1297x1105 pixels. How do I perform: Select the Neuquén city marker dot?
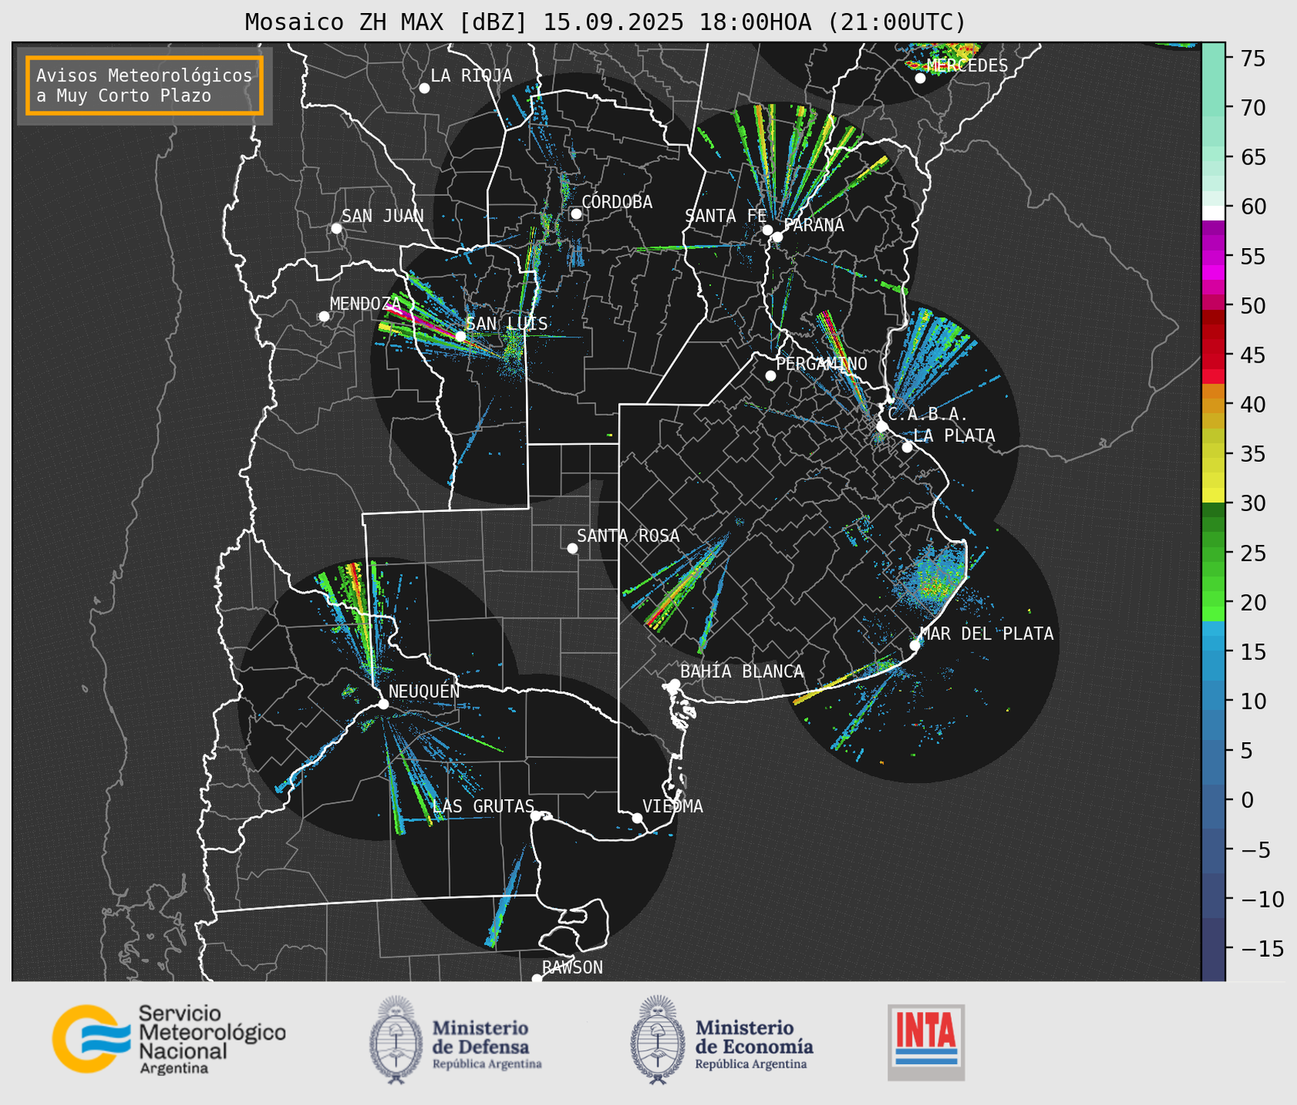coord(383,704)
